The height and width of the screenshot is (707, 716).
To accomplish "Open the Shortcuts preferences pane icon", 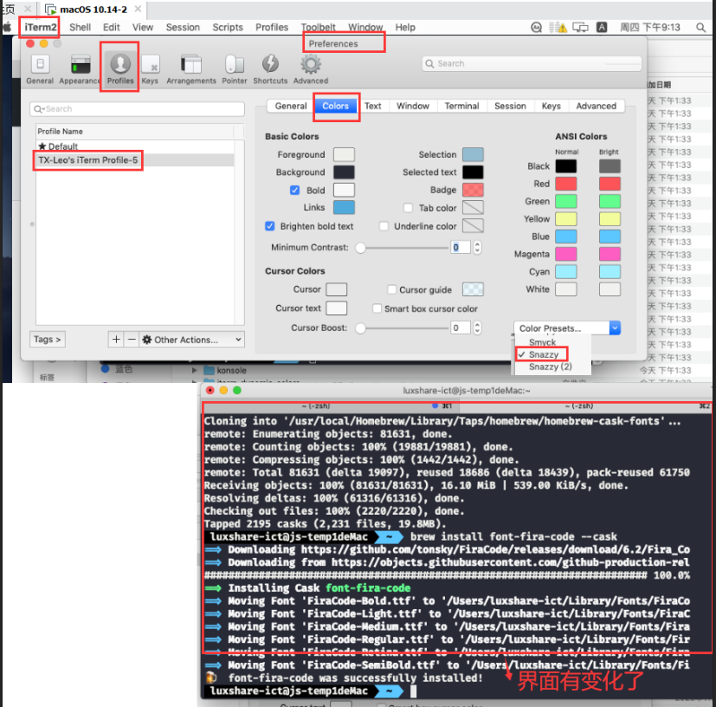I will pyautogui.click(x=270, y=64).
